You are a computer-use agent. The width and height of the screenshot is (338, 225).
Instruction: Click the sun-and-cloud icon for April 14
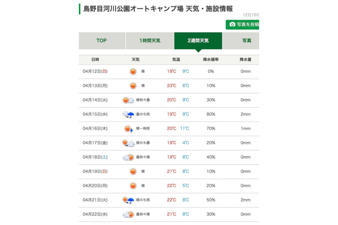click(128, 100)
